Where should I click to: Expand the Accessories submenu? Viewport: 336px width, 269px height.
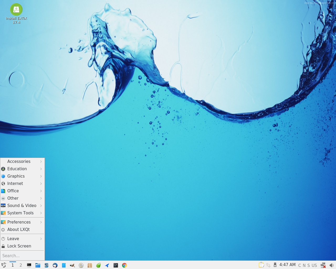pos(22,162)
